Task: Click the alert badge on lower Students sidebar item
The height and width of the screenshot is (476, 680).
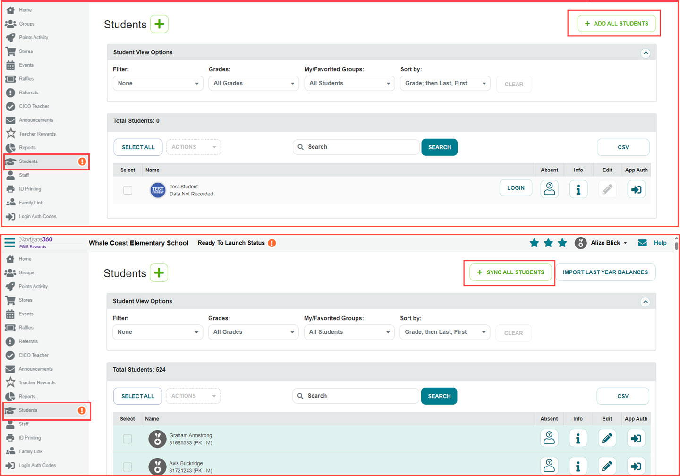Action: 82,410
